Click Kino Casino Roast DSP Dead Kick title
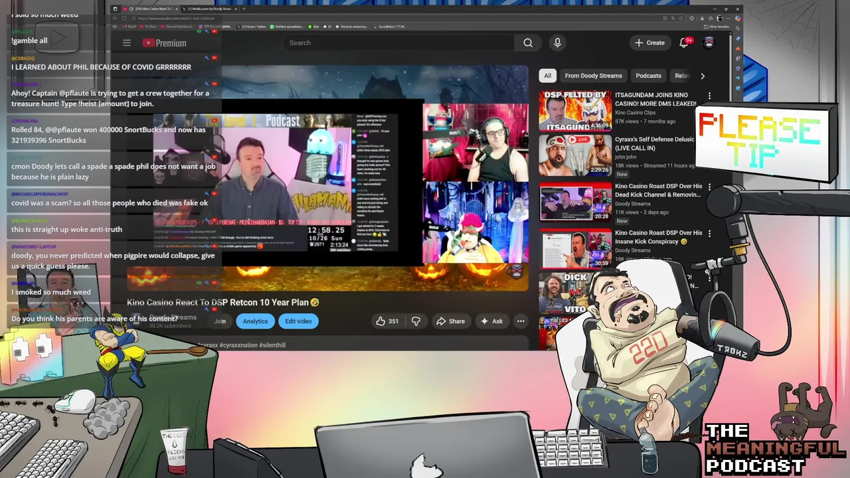 658,191
